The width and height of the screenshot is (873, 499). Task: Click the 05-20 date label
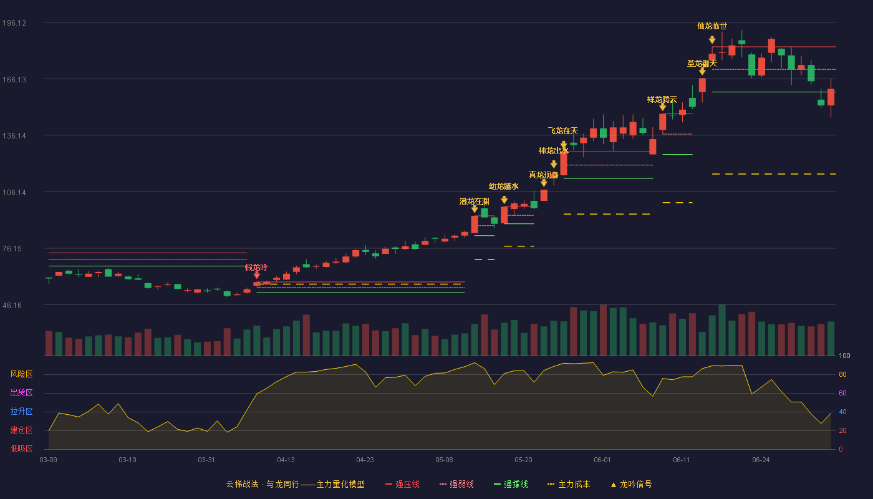[523, 460]
